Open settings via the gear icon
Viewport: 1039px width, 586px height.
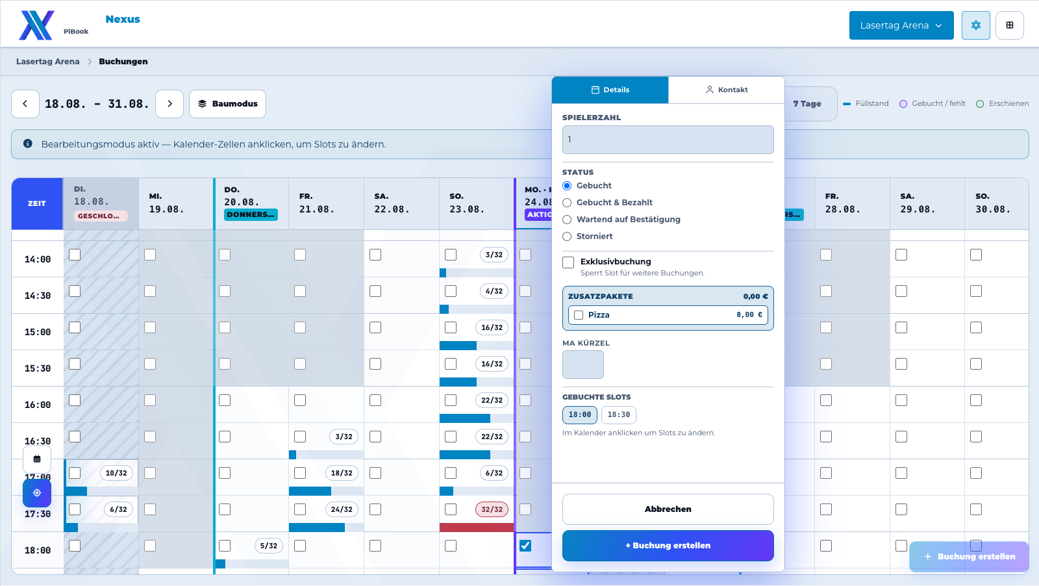(976, 25)
